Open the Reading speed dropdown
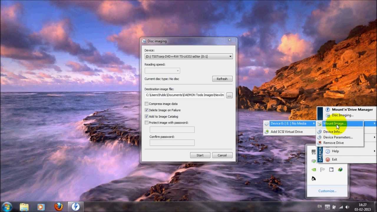 coord(162,71)
